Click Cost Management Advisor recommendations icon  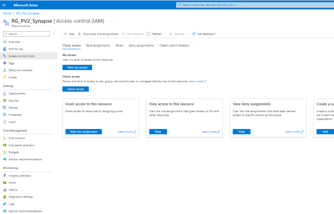(x=5, y=159)
